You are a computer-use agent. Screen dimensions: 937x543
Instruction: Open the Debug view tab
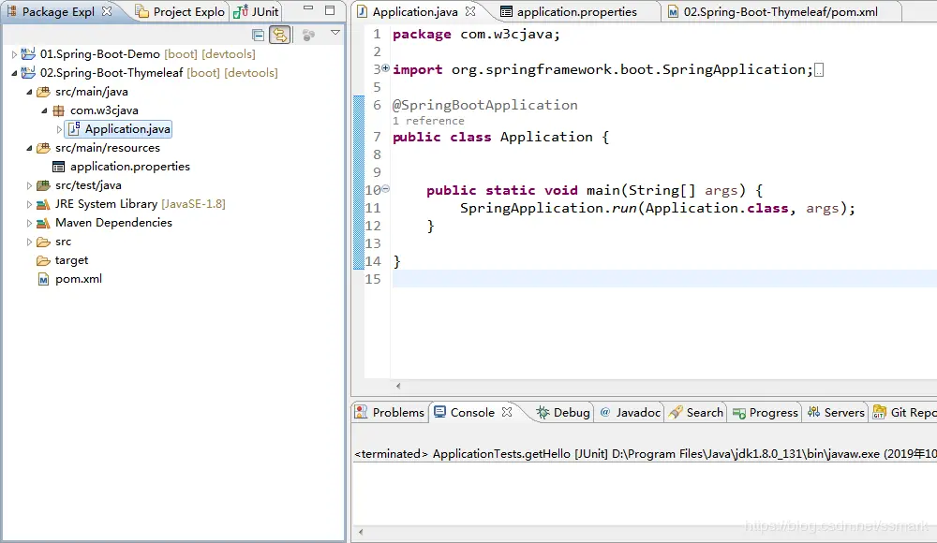point(563,412)
